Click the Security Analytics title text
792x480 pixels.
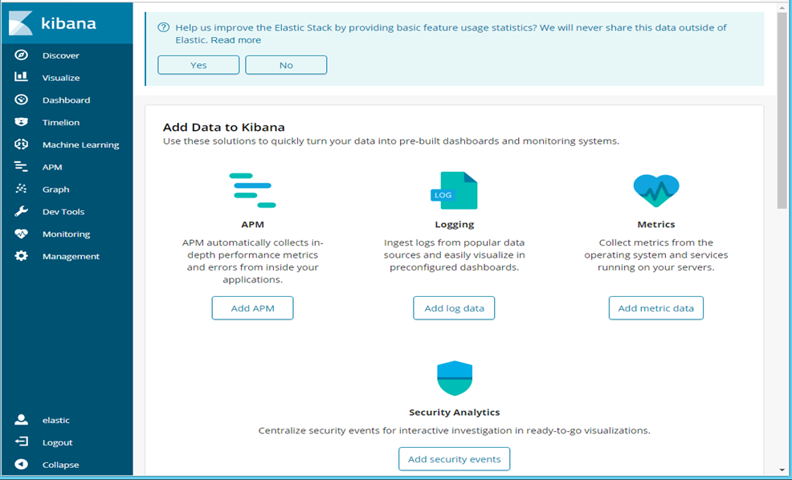[x=454, y=412]
